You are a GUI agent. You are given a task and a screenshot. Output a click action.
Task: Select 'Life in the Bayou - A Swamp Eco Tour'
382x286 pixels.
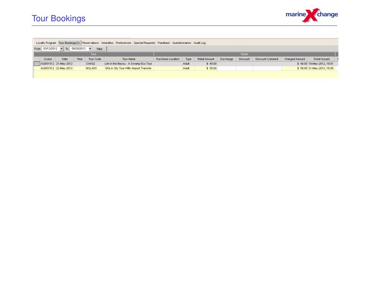(x=128, y=64)
